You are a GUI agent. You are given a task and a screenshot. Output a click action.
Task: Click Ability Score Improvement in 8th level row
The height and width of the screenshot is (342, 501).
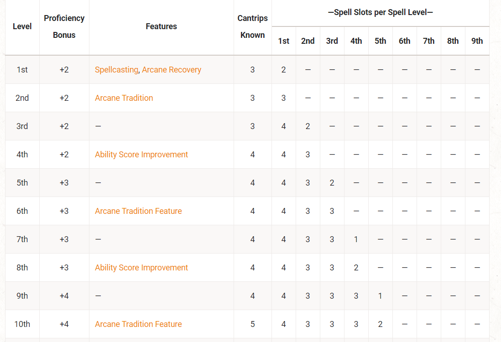click(x=141, y=268)
